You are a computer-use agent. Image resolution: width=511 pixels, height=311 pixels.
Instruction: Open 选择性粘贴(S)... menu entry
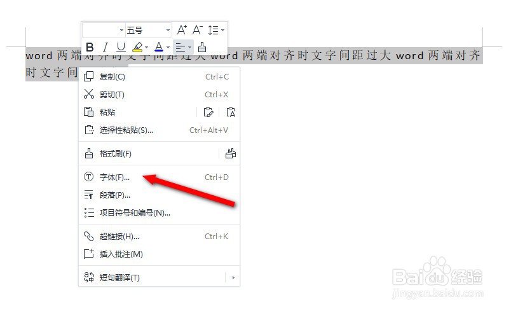point(160,130)
